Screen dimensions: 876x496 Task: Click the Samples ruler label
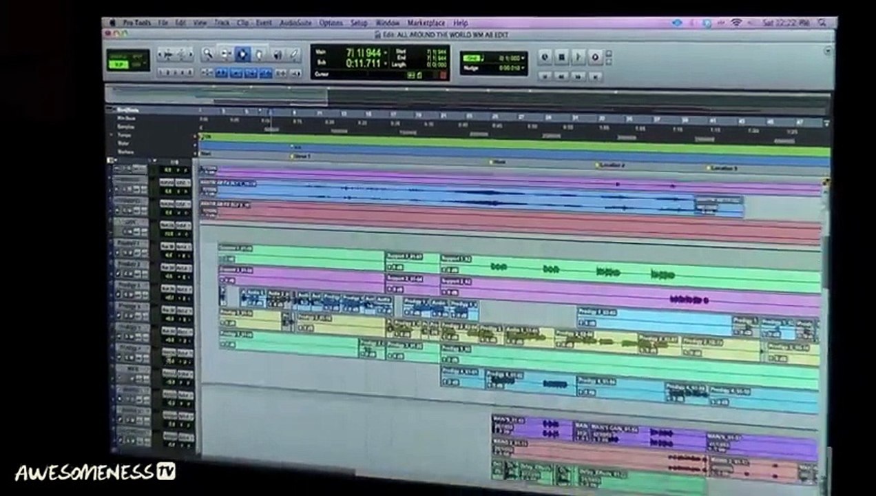[x=126, y=127]
